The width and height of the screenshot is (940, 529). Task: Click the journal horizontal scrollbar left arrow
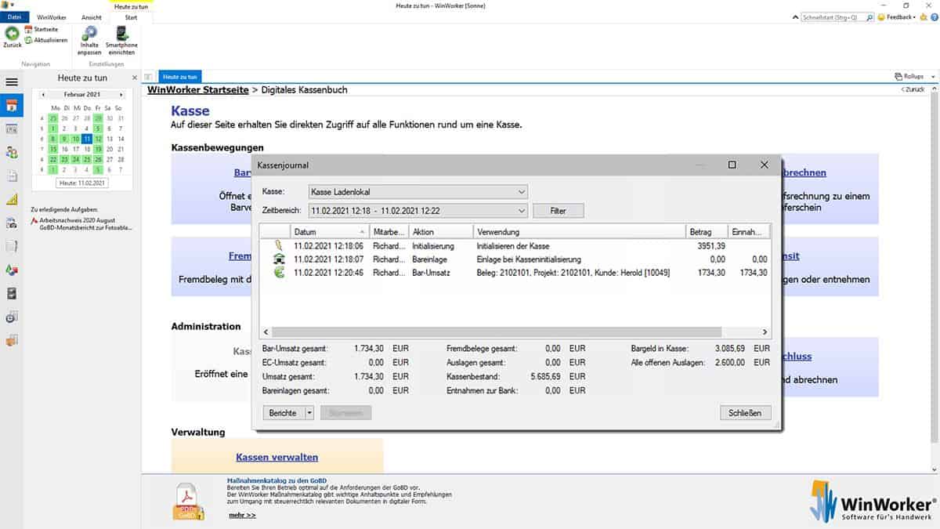(x=265, y=332)
